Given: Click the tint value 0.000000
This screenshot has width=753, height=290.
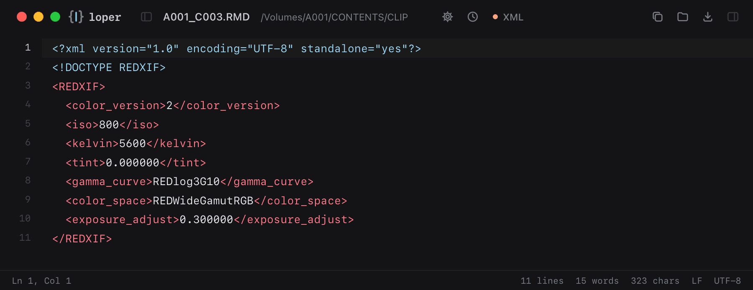Looking at the screenshot, I should coord(133,163).
